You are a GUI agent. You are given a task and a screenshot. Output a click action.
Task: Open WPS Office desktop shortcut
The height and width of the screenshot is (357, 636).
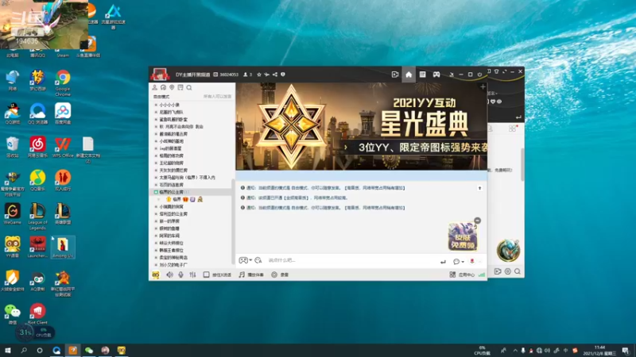tap(63, 148)
